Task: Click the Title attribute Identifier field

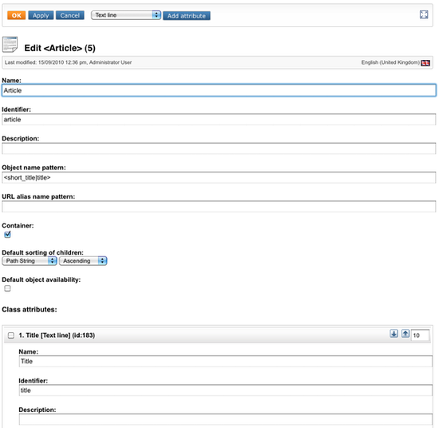Action: point(226,390)
